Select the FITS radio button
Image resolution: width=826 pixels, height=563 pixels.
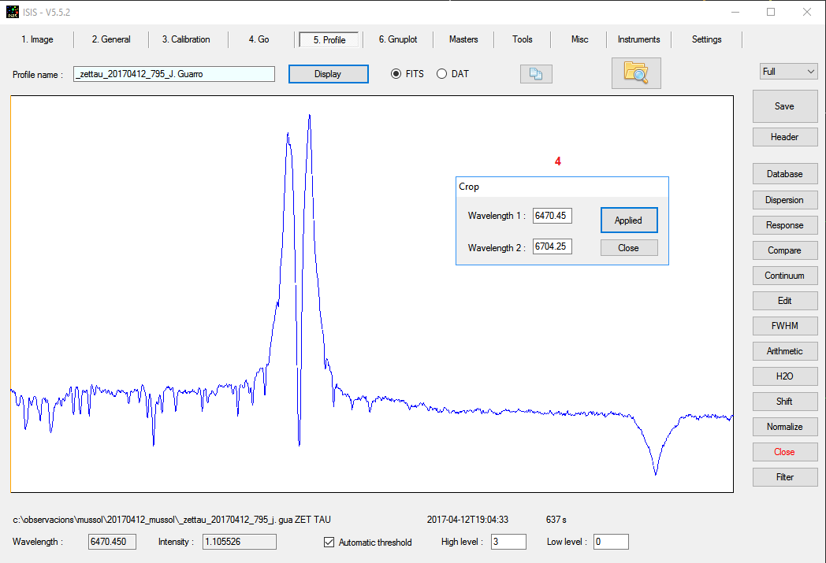point(396,74)
